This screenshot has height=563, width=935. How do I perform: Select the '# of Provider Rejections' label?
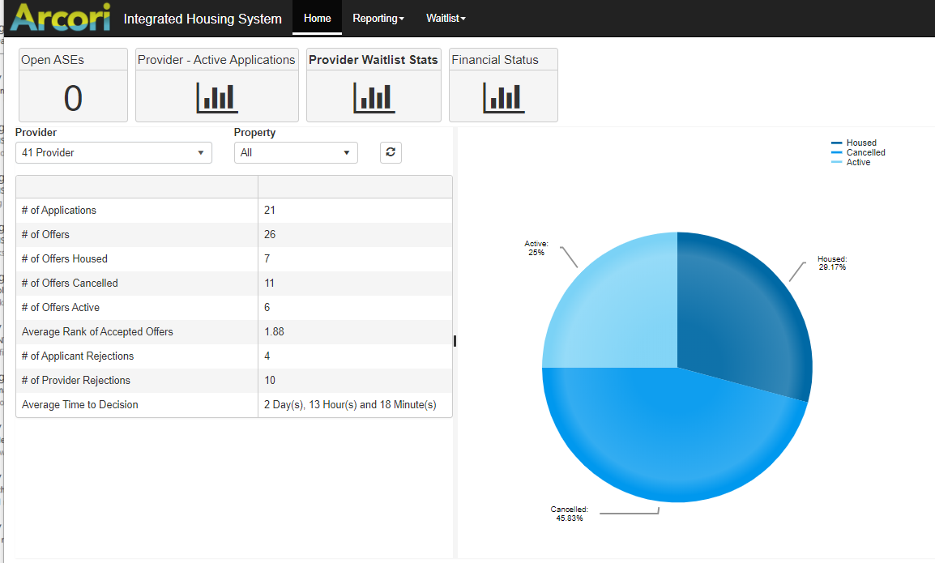[75, 381]
